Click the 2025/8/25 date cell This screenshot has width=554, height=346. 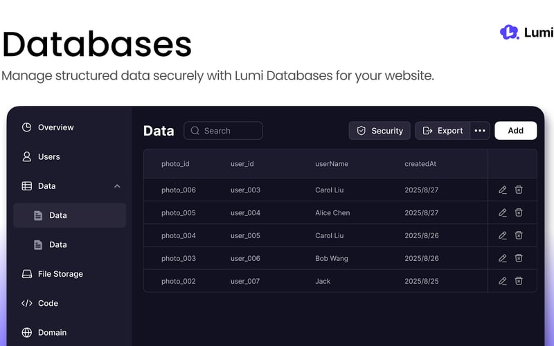point(422,282)
